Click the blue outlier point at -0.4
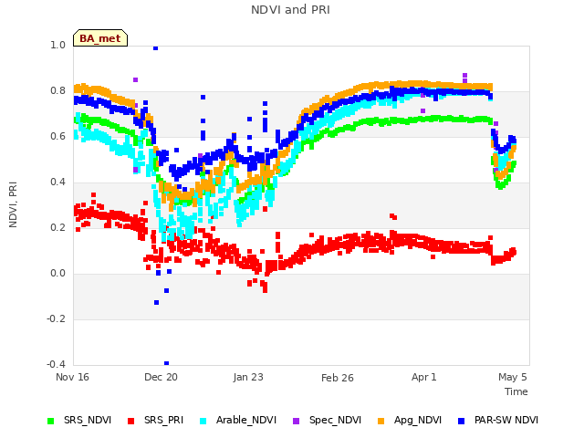584x438 pixels. click(166, 363)
